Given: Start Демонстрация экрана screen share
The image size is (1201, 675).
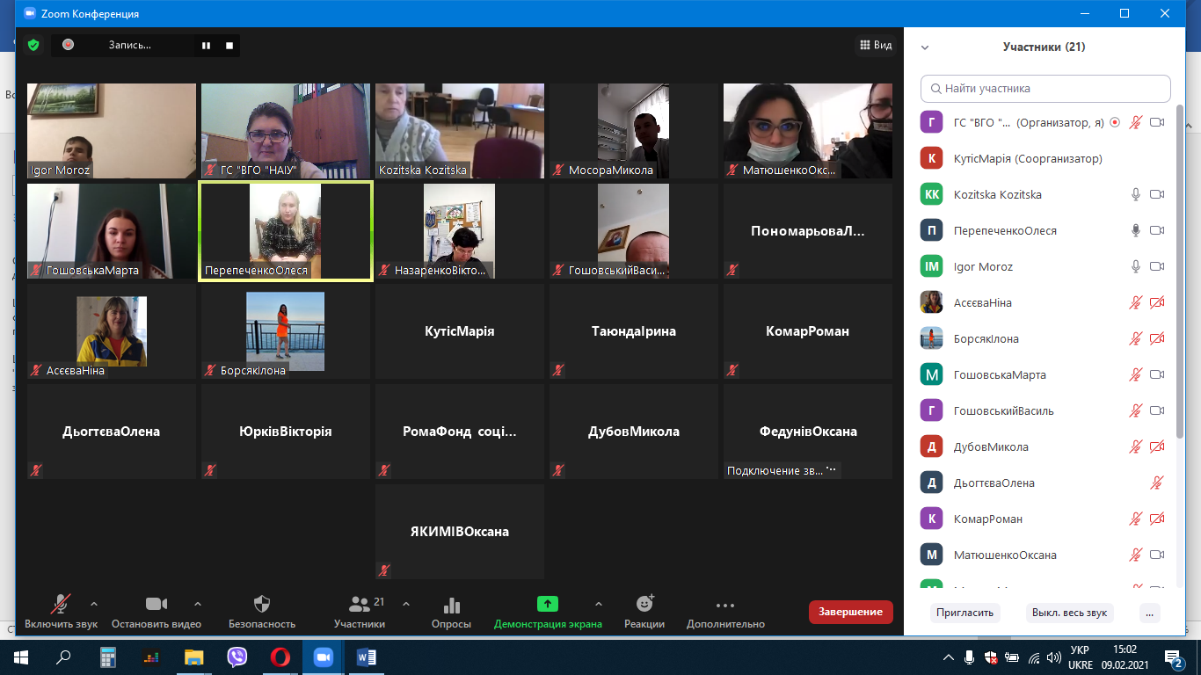Looking at the screenshot, I should (548, 605).
